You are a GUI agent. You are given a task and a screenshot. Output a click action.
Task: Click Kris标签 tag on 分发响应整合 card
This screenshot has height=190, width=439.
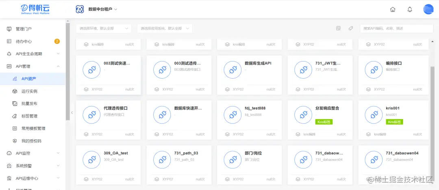click(x=324, y=122)
